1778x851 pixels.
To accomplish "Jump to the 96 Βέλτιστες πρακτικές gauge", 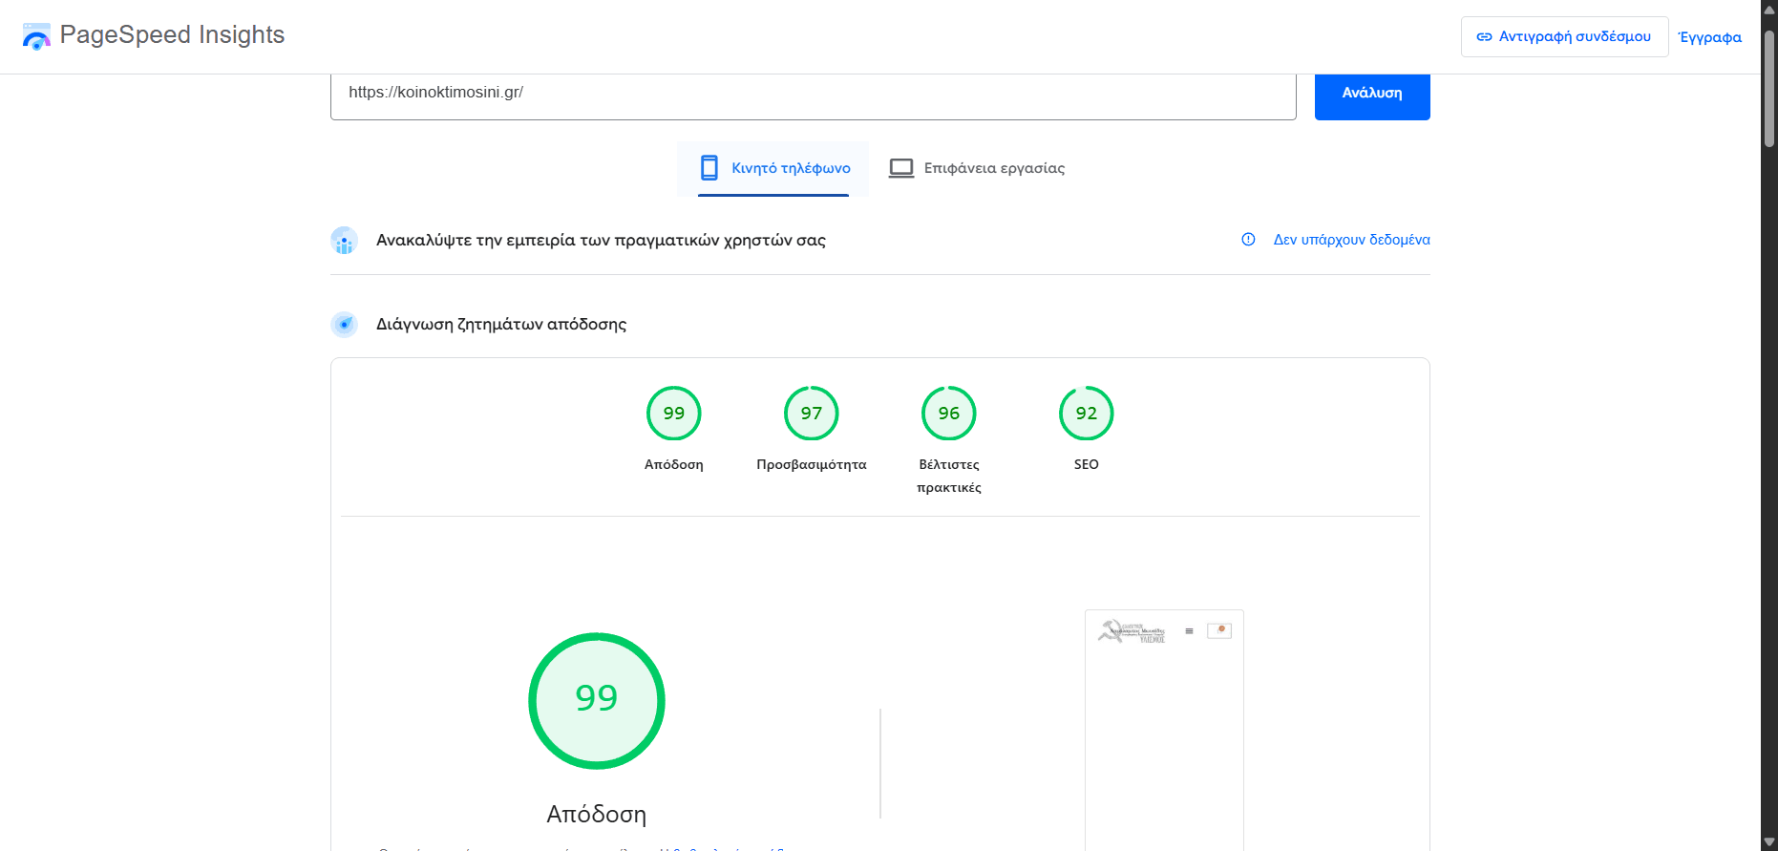I will [x=948, y=414].
